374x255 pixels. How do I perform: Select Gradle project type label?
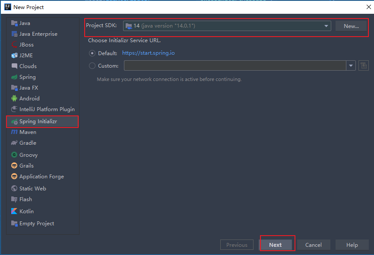point(28,143)
